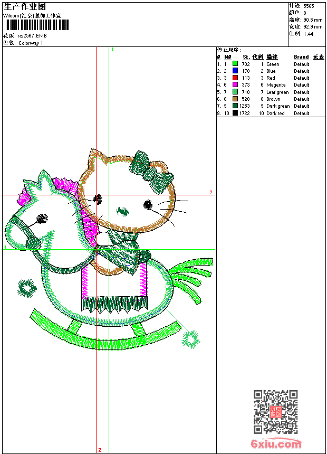Click the 针迹 stitch count value 5565
Viewport: 327px width, 454px height.
coord(308,6)
